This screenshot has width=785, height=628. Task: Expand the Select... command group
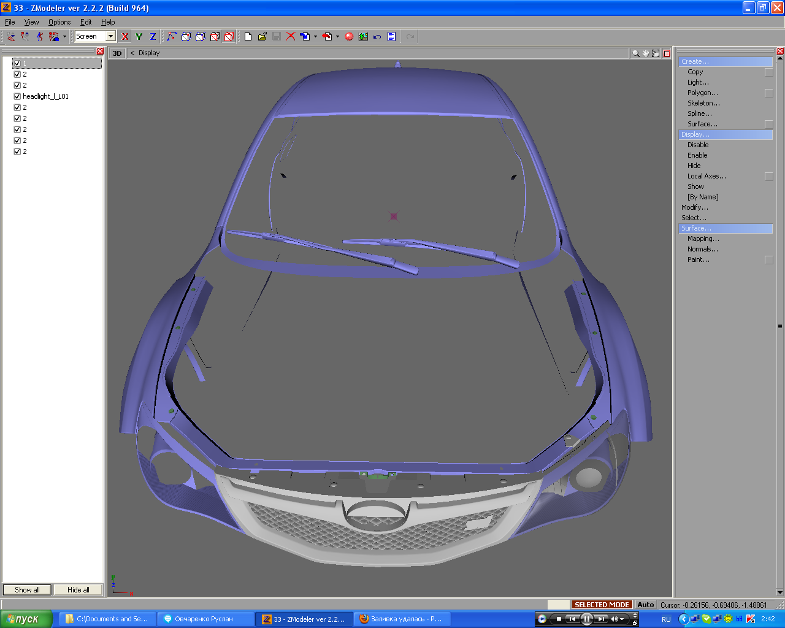(x=694, y=218)
